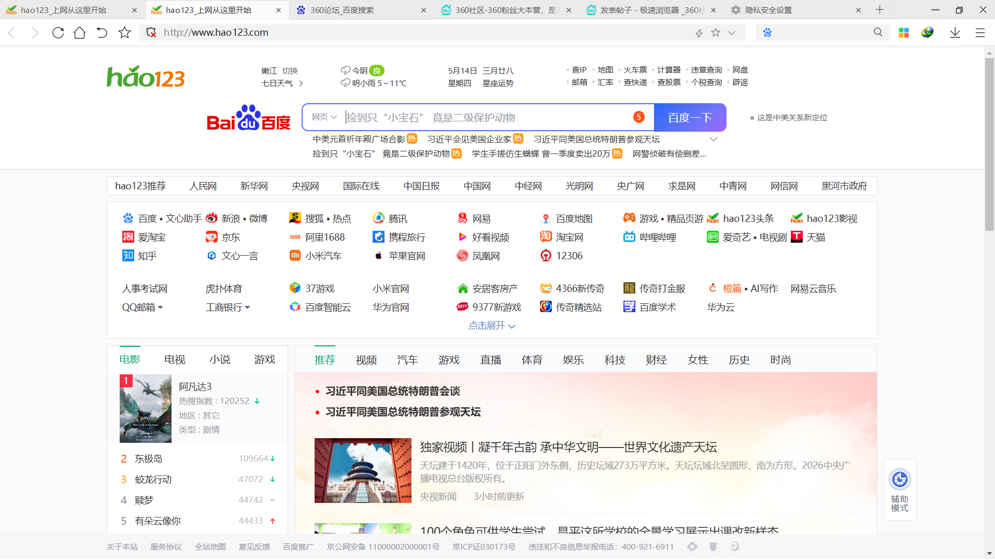Open 阿凡达3 movie poster thumbnail
Viewport: 995px width, 560px height.
click(146, 409)
